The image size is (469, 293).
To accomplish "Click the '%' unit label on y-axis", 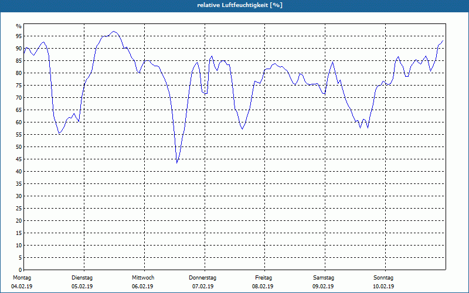I will coord(19,26).
